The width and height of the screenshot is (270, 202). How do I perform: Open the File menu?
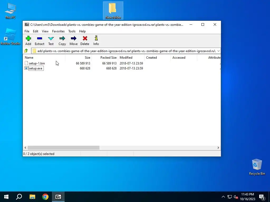click(27, 31)
